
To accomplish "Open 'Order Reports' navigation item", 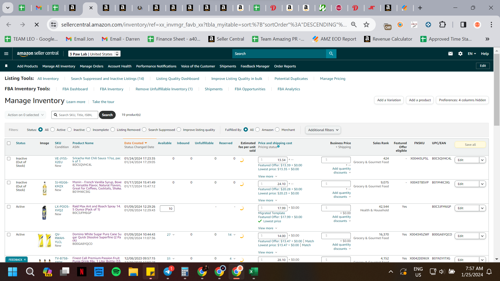I will tap(285, 66).
